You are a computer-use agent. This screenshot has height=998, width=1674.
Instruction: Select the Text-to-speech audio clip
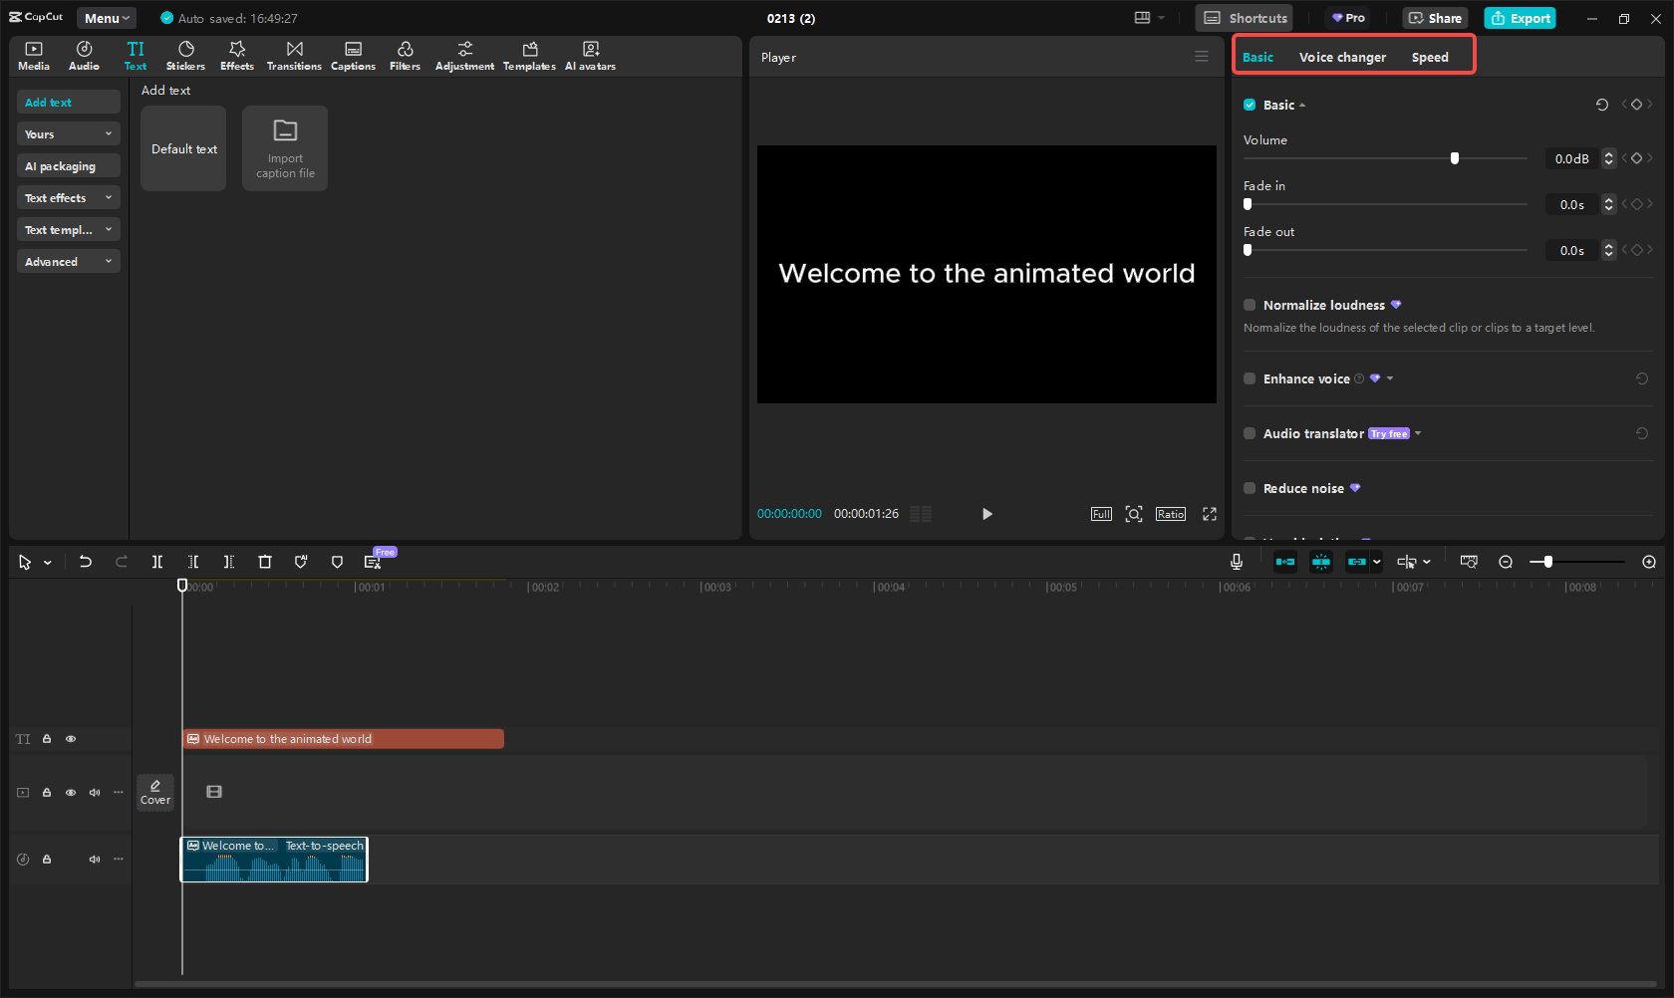point(274,861)
